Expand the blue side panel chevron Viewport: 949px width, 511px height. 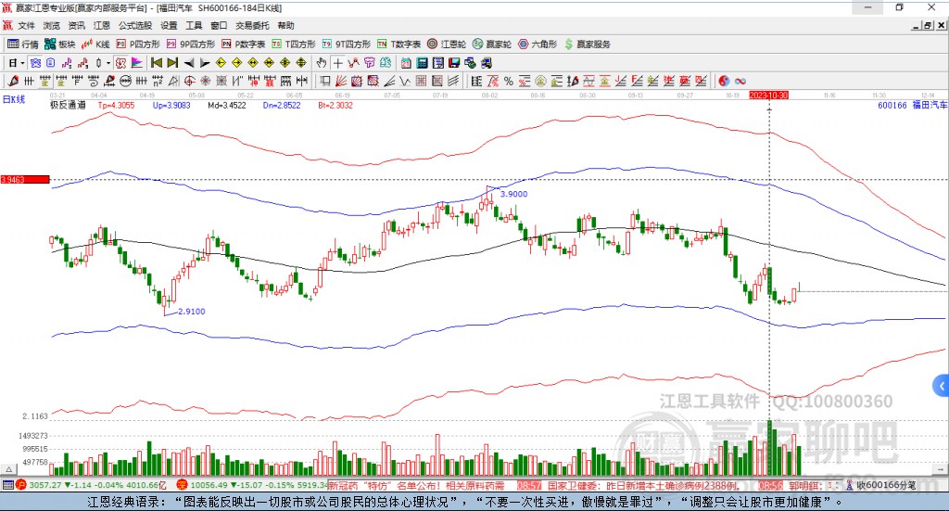click(x=942, y=386)
